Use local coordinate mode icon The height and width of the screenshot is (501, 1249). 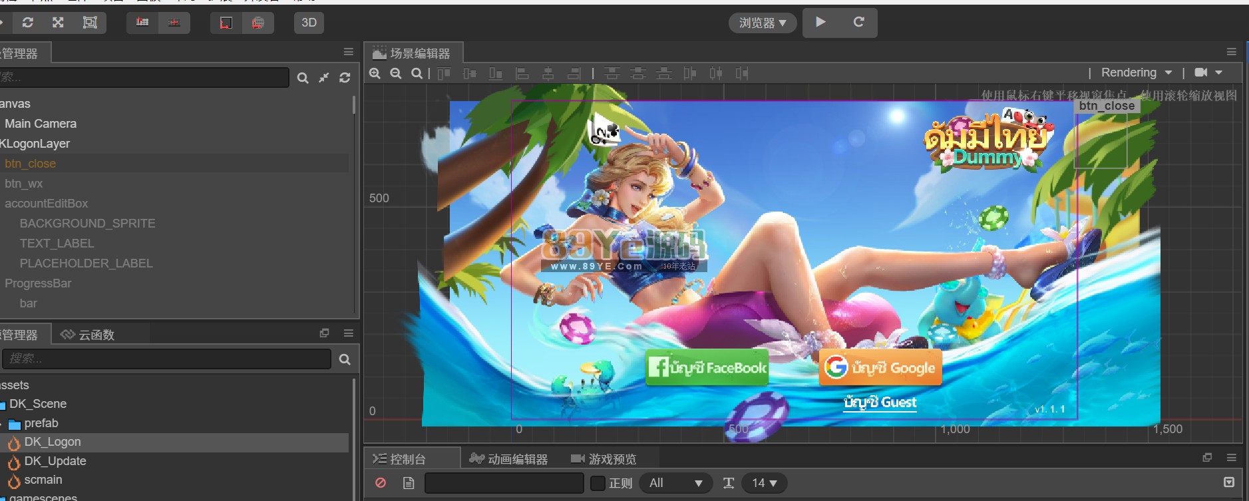point(226,23)
